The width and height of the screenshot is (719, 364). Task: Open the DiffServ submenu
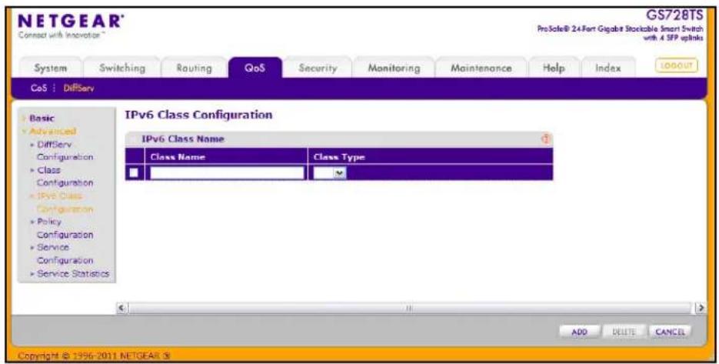click(x=79, y=88)
